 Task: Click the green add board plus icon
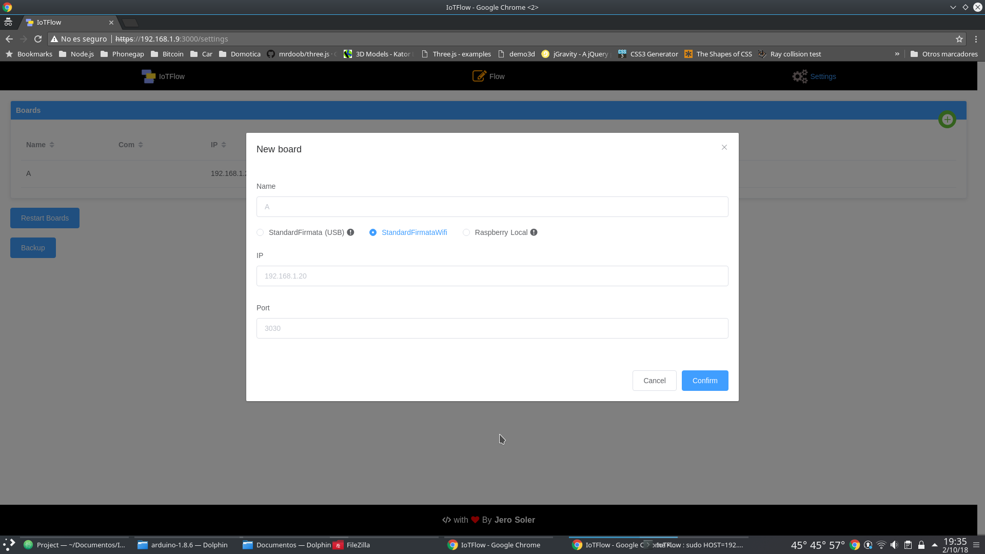click(x=947, y=120)
